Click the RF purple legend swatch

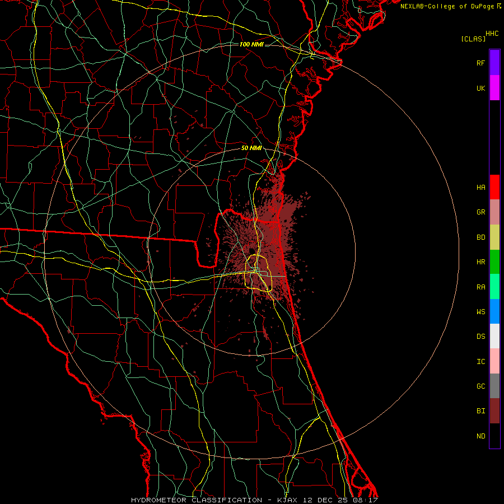point(494,63)
